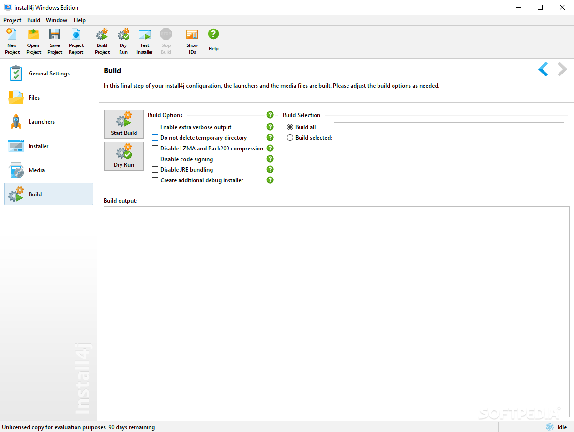The height and width of the screenshot is (432, 574).
Task: Click the Help toolbar icon
Action: (x=213, y=40)
